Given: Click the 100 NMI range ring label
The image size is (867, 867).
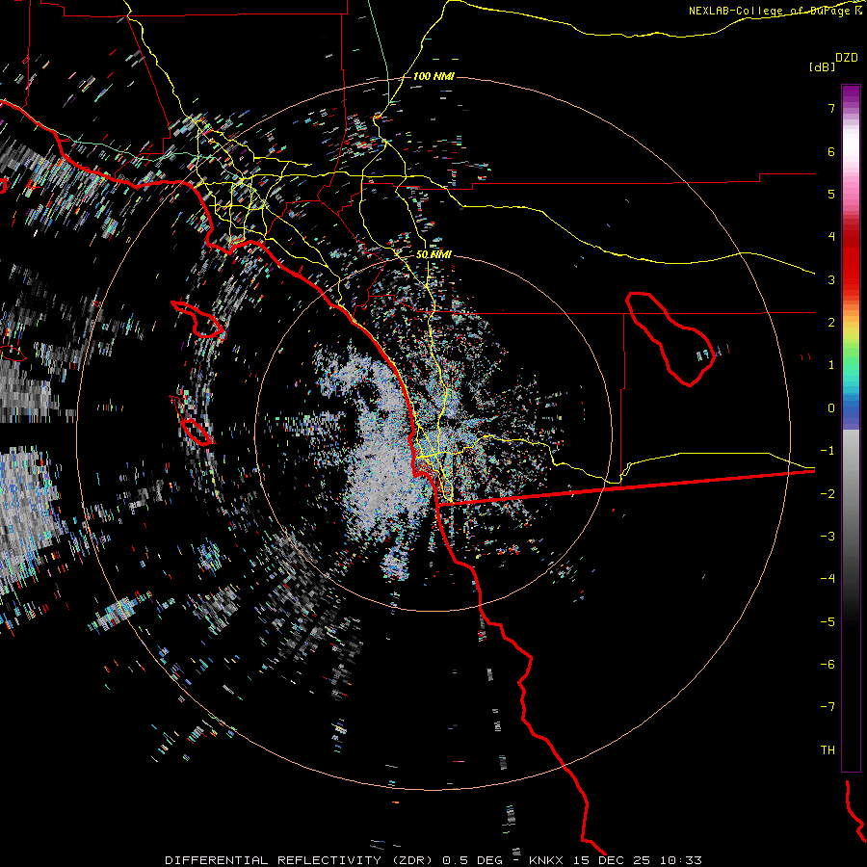Looking at the screenshot, I should click(x=433, y=76).
